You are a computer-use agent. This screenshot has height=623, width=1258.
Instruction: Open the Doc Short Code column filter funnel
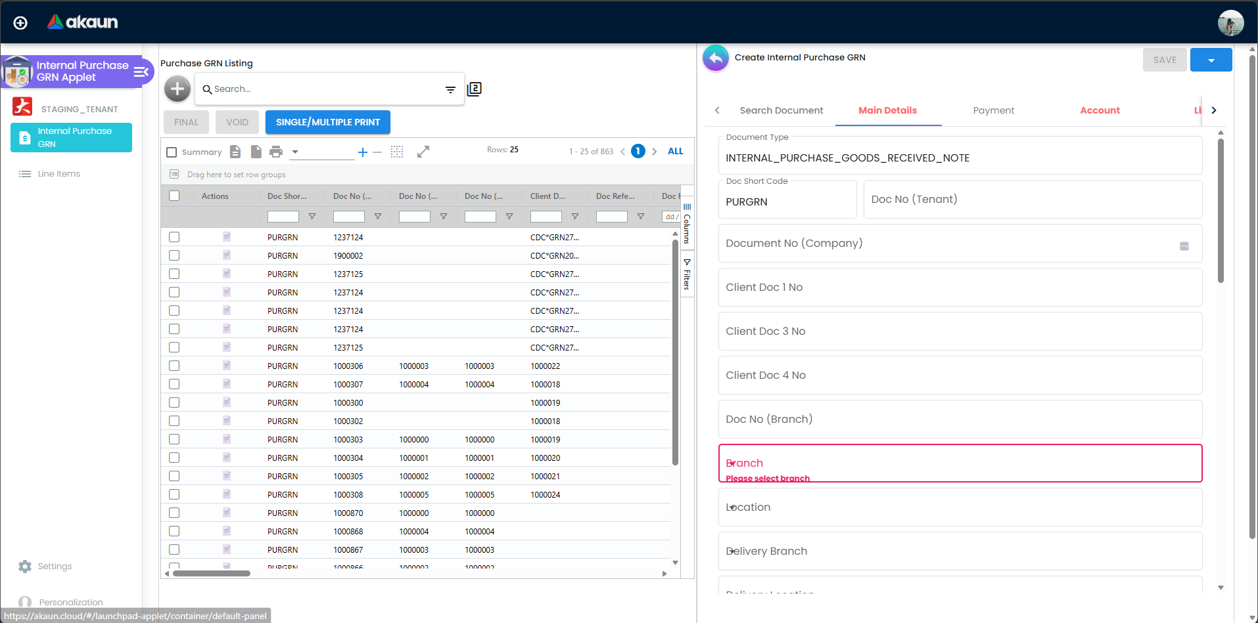pyautogui.click(x=312, y=216)
